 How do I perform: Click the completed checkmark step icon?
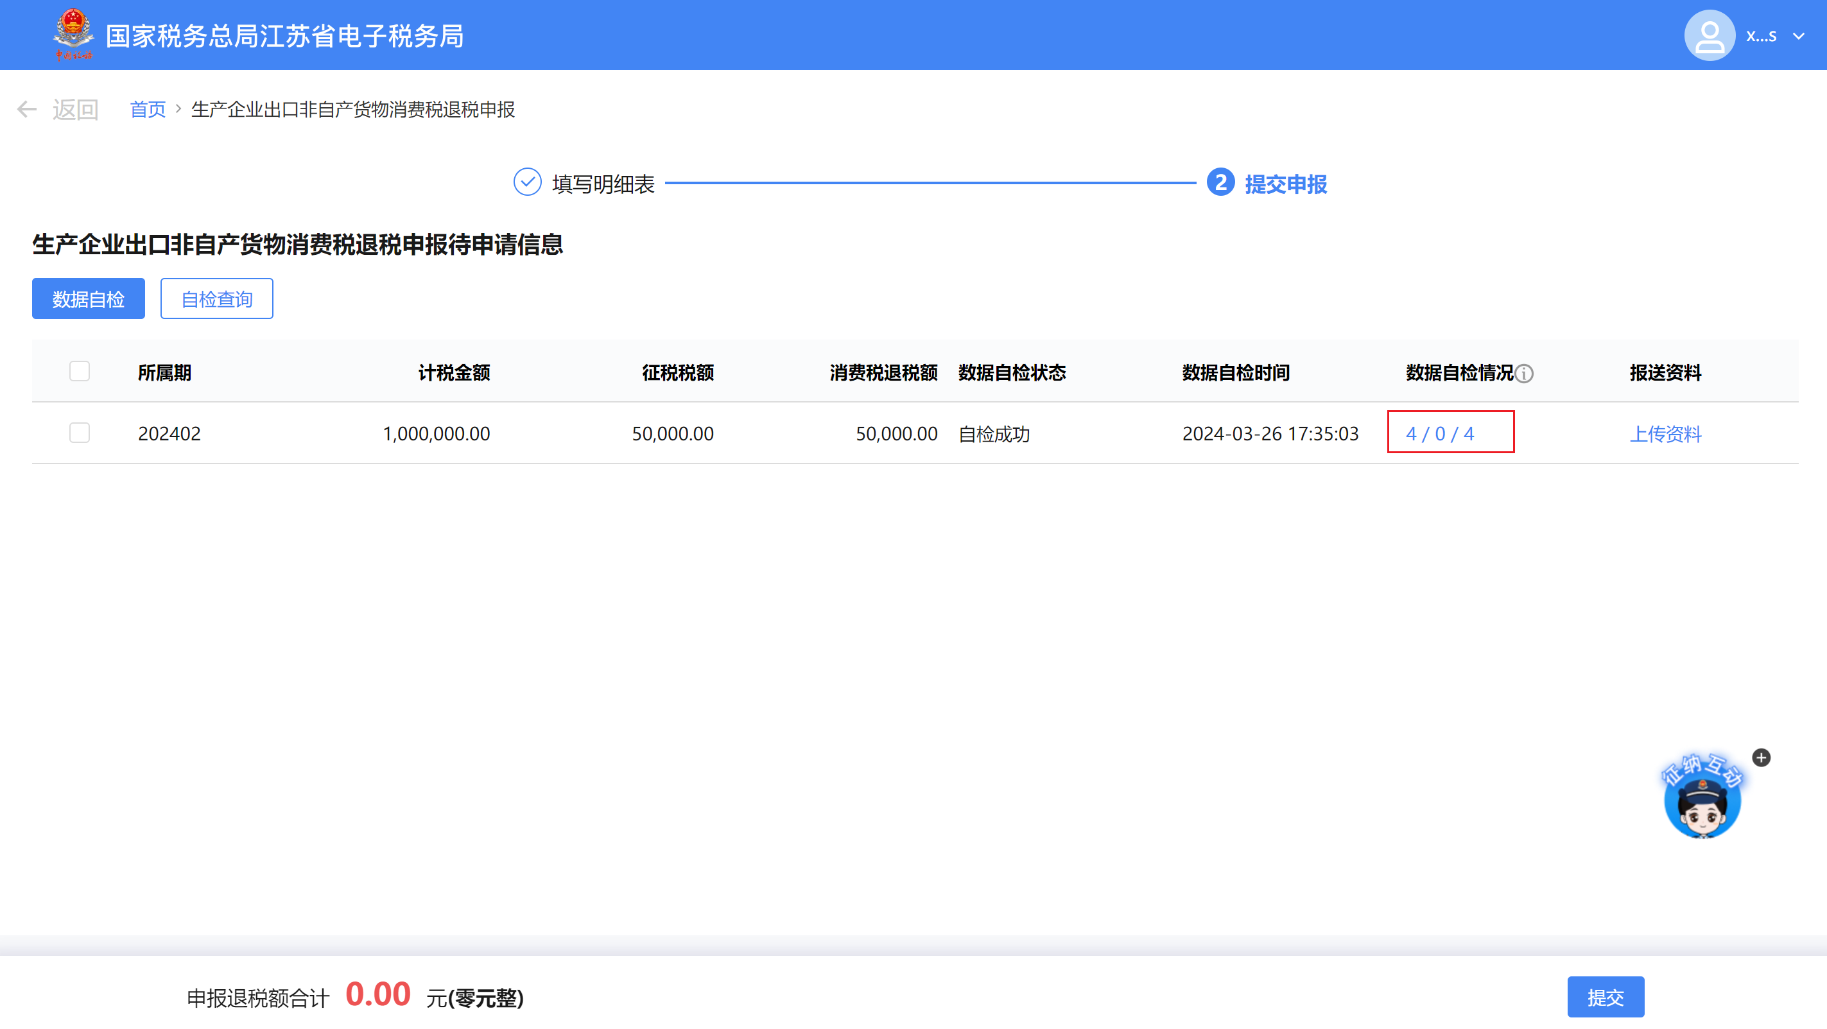coord(527,183)
